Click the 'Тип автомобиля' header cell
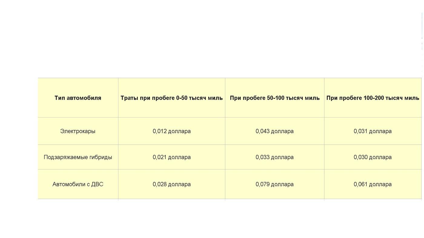This screenshot has width=424, height=238. coord(78,98)
